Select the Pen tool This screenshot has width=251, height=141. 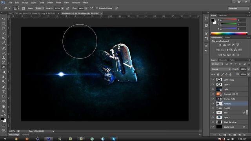(x=4, y=87)
